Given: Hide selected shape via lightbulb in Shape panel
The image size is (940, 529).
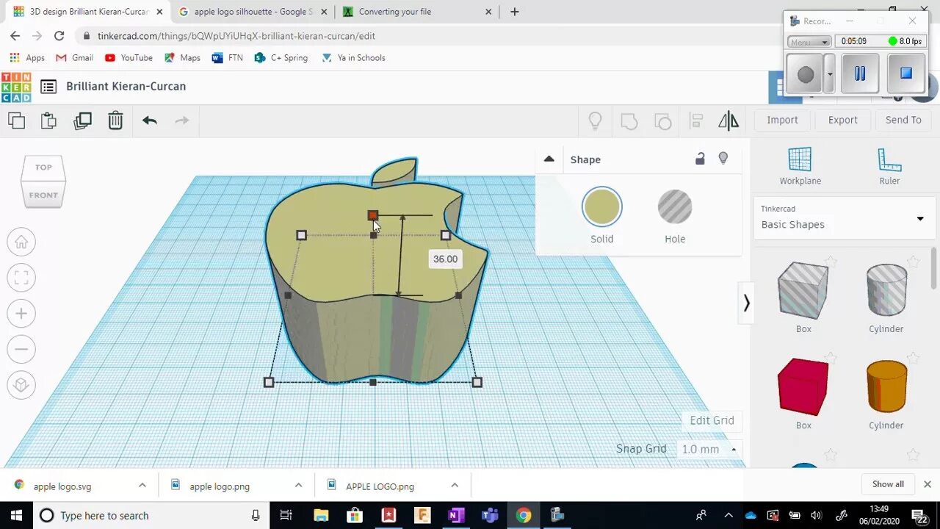Looking at the screenshot, I should click(723, 159).
